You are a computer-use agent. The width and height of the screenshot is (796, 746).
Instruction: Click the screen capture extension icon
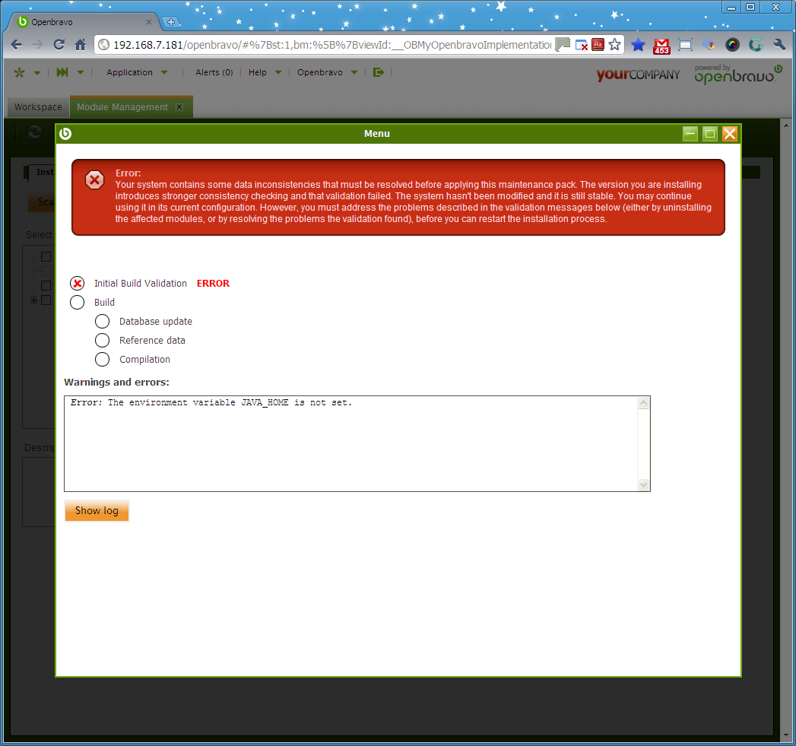(x=685, y=45)
